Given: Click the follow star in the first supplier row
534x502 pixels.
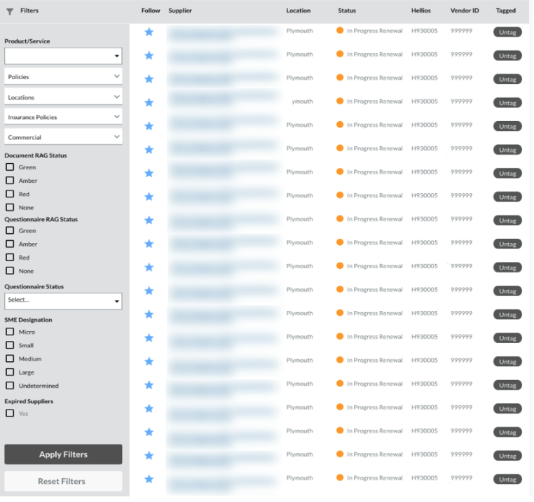Looking at the screenshot, I should 149,32.
